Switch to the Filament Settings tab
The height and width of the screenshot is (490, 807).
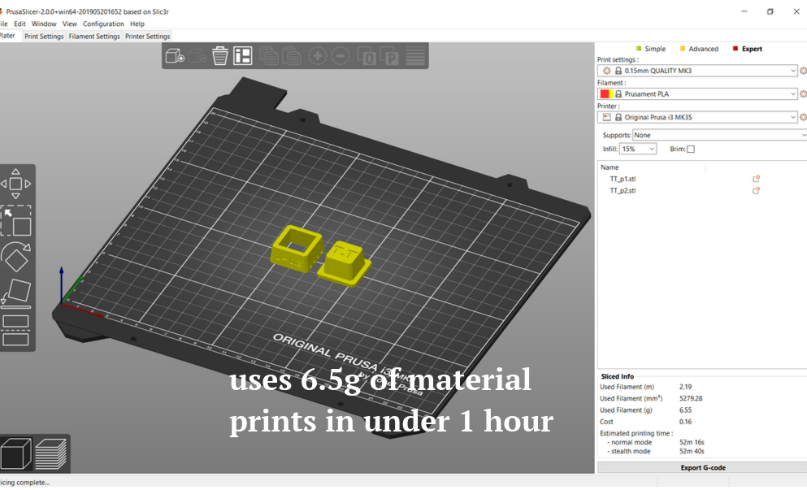(94, 36)
